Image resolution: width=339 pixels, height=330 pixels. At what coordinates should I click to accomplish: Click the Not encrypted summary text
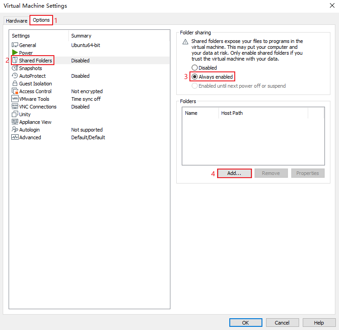tap(87, 91)
